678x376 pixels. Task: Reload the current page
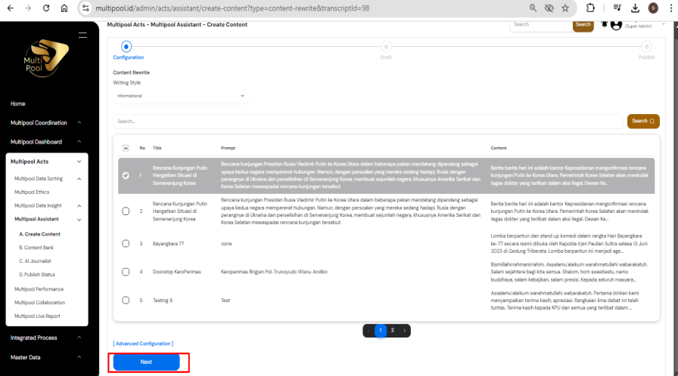[46, 8]
